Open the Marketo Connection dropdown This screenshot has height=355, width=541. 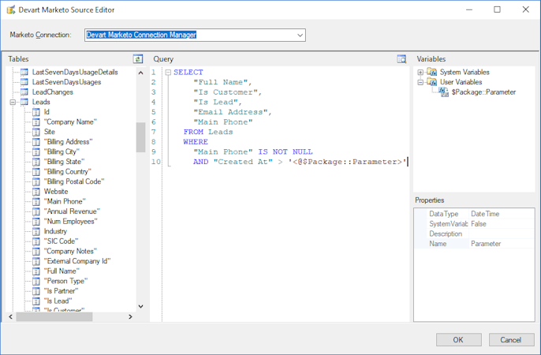[300, 35]
